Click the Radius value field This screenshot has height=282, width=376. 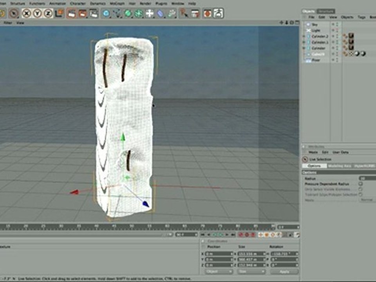click(367, 179)
